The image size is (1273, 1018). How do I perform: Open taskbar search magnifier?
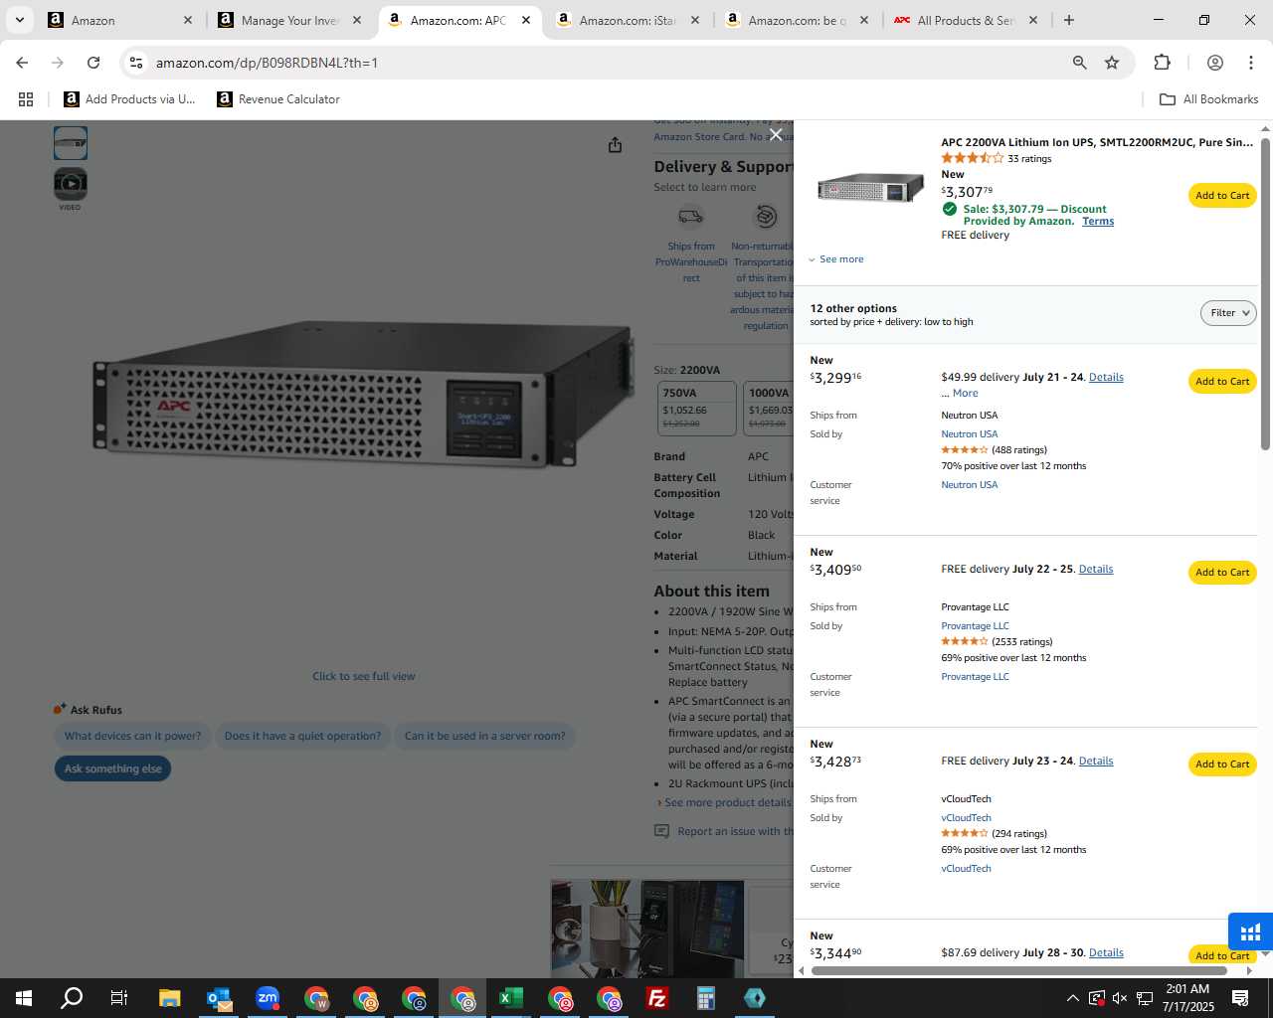click(72, 998)
